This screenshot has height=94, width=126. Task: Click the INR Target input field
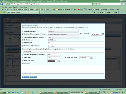click(76, 43)
